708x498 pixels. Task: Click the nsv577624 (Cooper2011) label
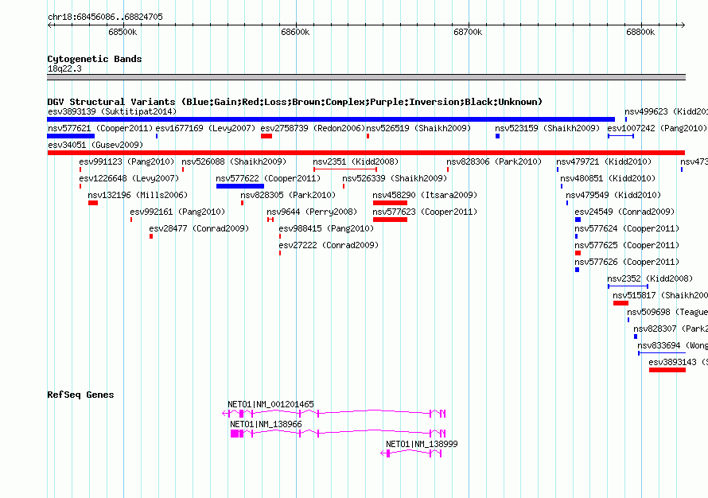tap(627, 228)
